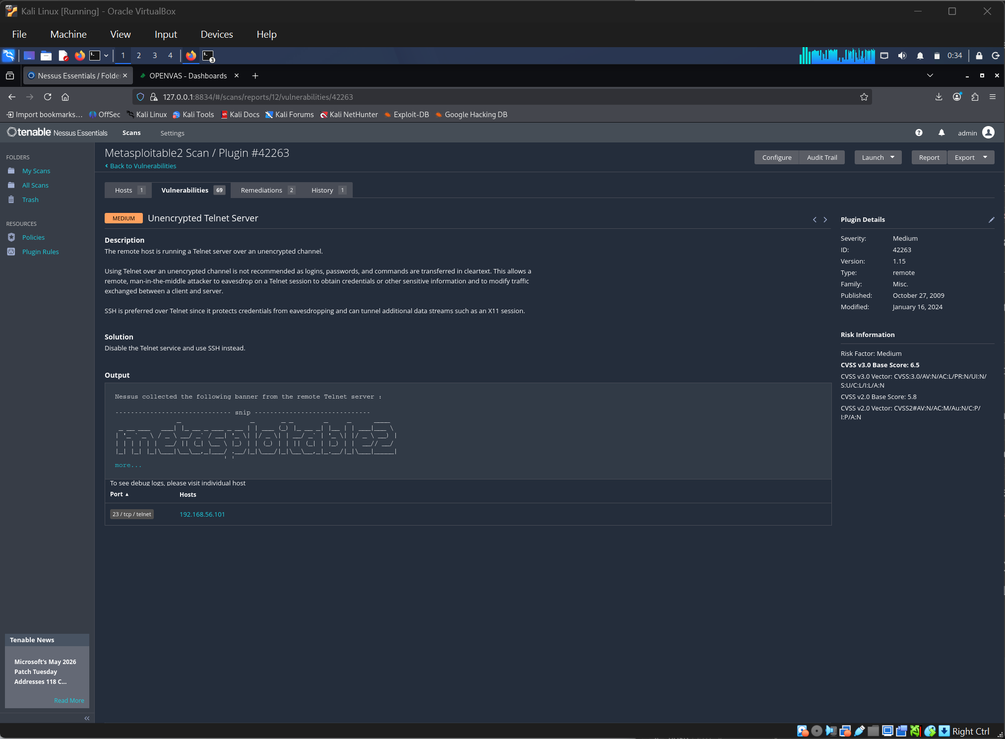
Task: Open Google Hacking DB bookmark
Action: 471,115
